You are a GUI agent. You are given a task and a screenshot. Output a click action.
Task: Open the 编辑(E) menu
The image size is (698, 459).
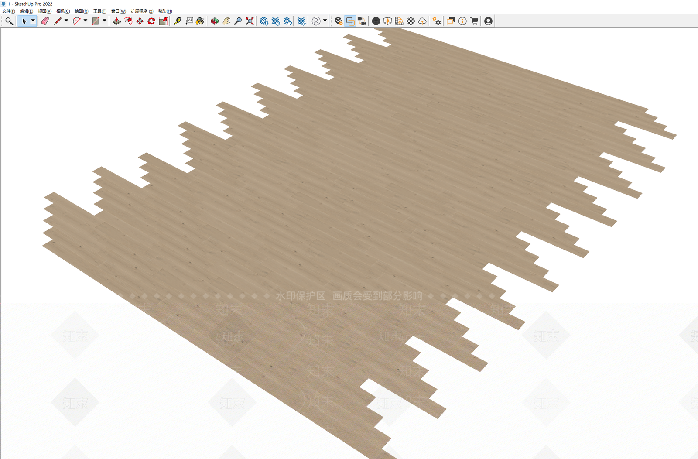[27, 11]
